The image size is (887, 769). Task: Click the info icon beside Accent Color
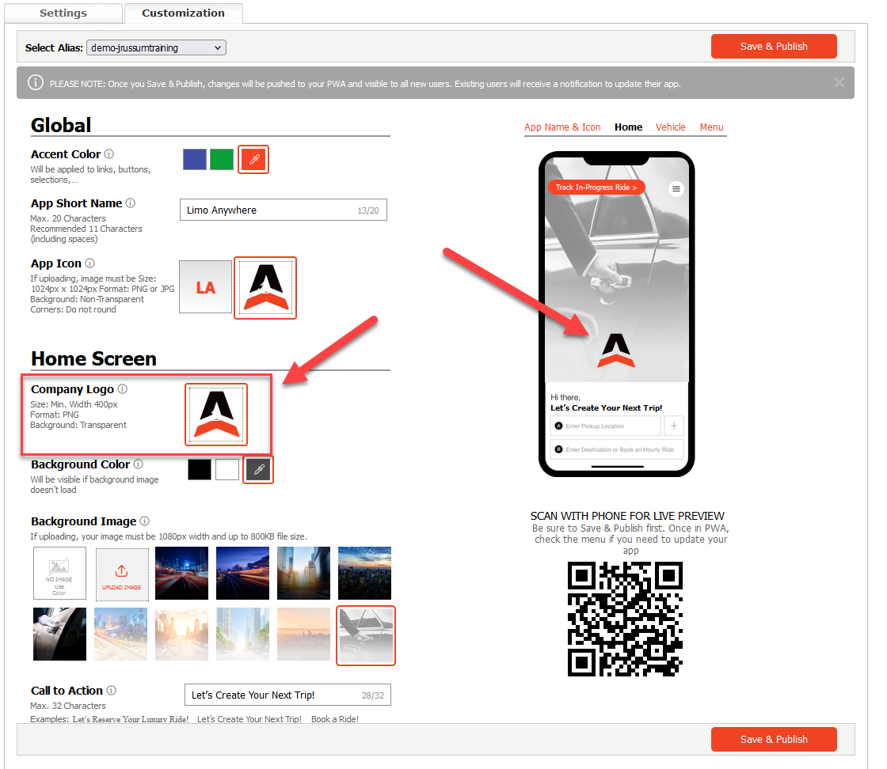pyautogui.click(x=109, y=154)
